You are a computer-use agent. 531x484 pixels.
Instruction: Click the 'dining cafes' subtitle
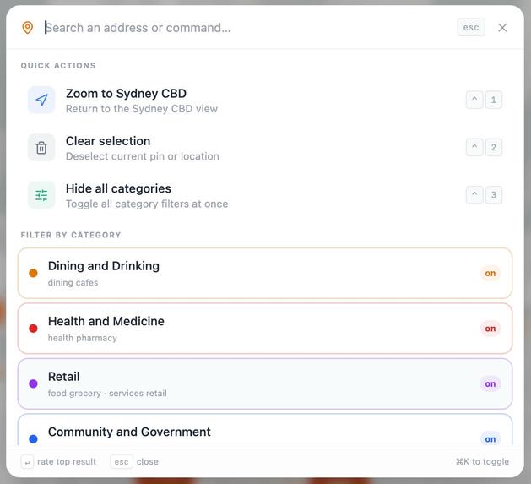[x=73, y=283]
